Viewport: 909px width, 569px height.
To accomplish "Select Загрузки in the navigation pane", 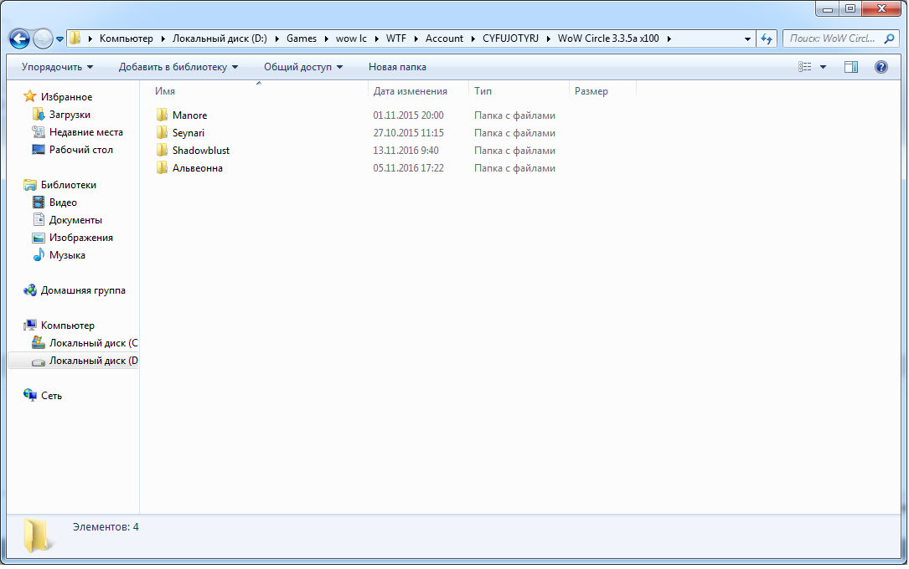I will [70, 115].
